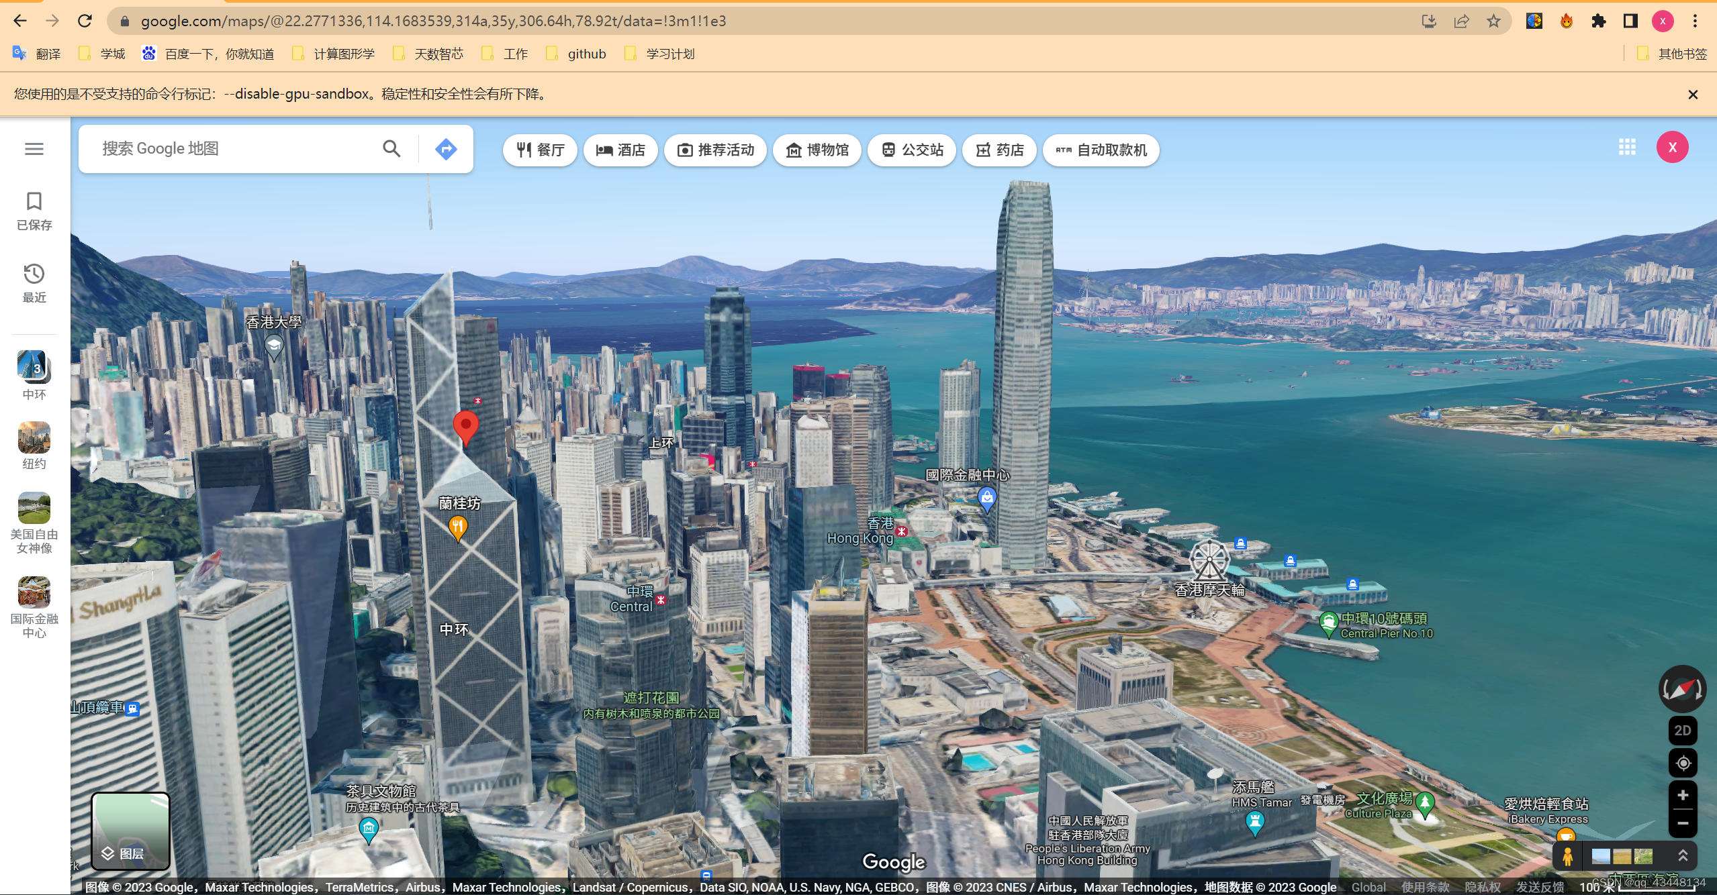Select the 博物馆 museums category chip
Screen dimensions: 1717x895
click(x=817, y=150)
